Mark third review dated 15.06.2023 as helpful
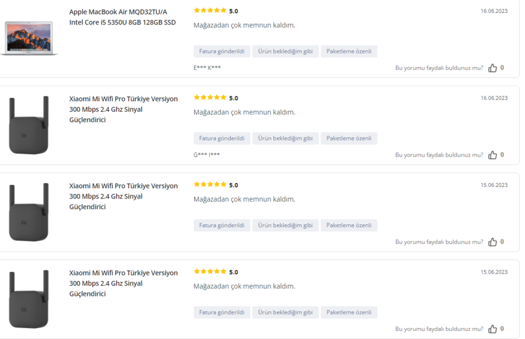525x339 pixels. pos(492,242)
